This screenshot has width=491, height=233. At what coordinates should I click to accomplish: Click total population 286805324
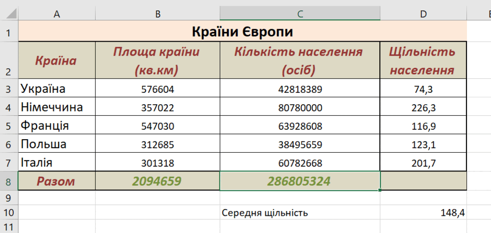(300, 181)
